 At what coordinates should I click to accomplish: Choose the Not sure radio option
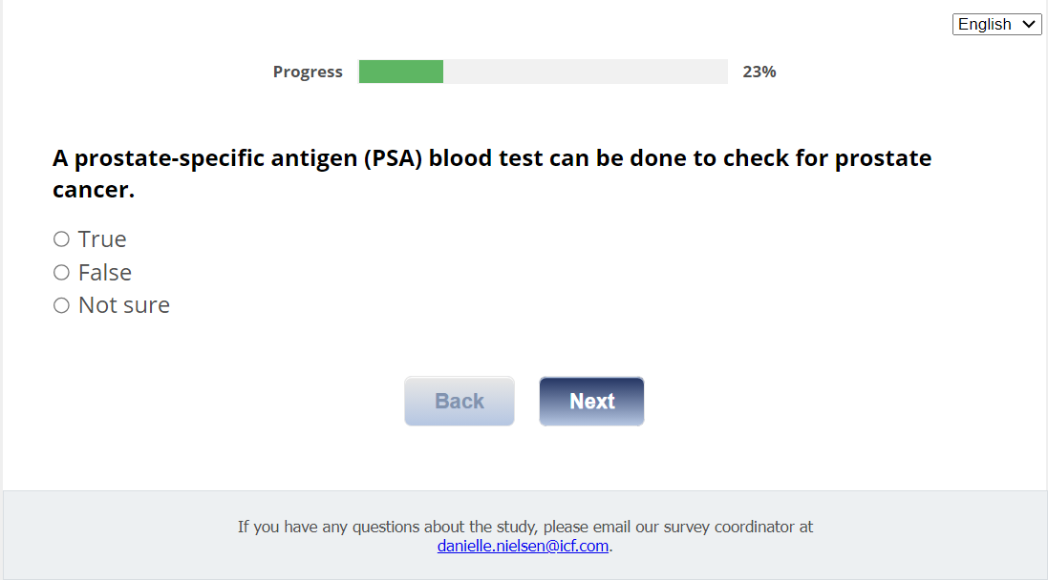tap(62, 306)
